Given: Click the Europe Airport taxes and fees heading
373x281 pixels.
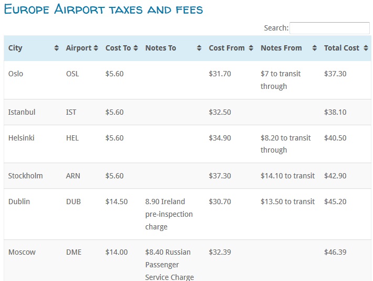Looking at the screenshot, I should 103,9.
